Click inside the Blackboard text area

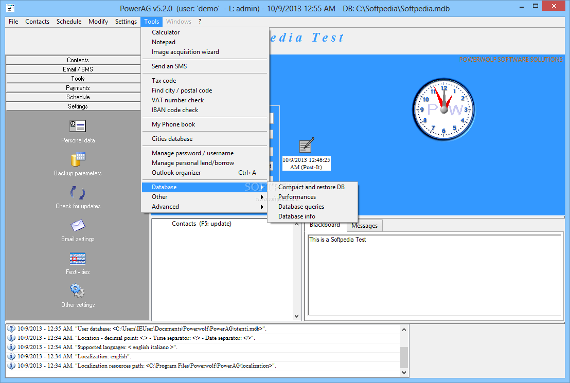click(x=434, y=275)
